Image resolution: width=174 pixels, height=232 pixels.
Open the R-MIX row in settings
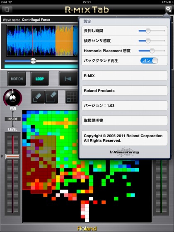tap(124, 75)
